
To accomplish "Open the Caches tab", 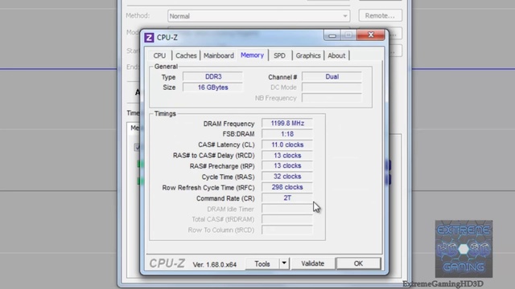I will [x=186, y=55].
